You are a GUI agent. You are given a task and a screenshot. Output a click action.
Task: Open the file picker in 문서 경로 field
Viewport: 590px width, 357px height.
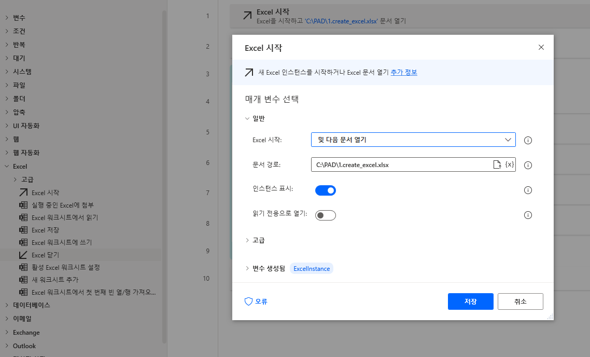496,165
